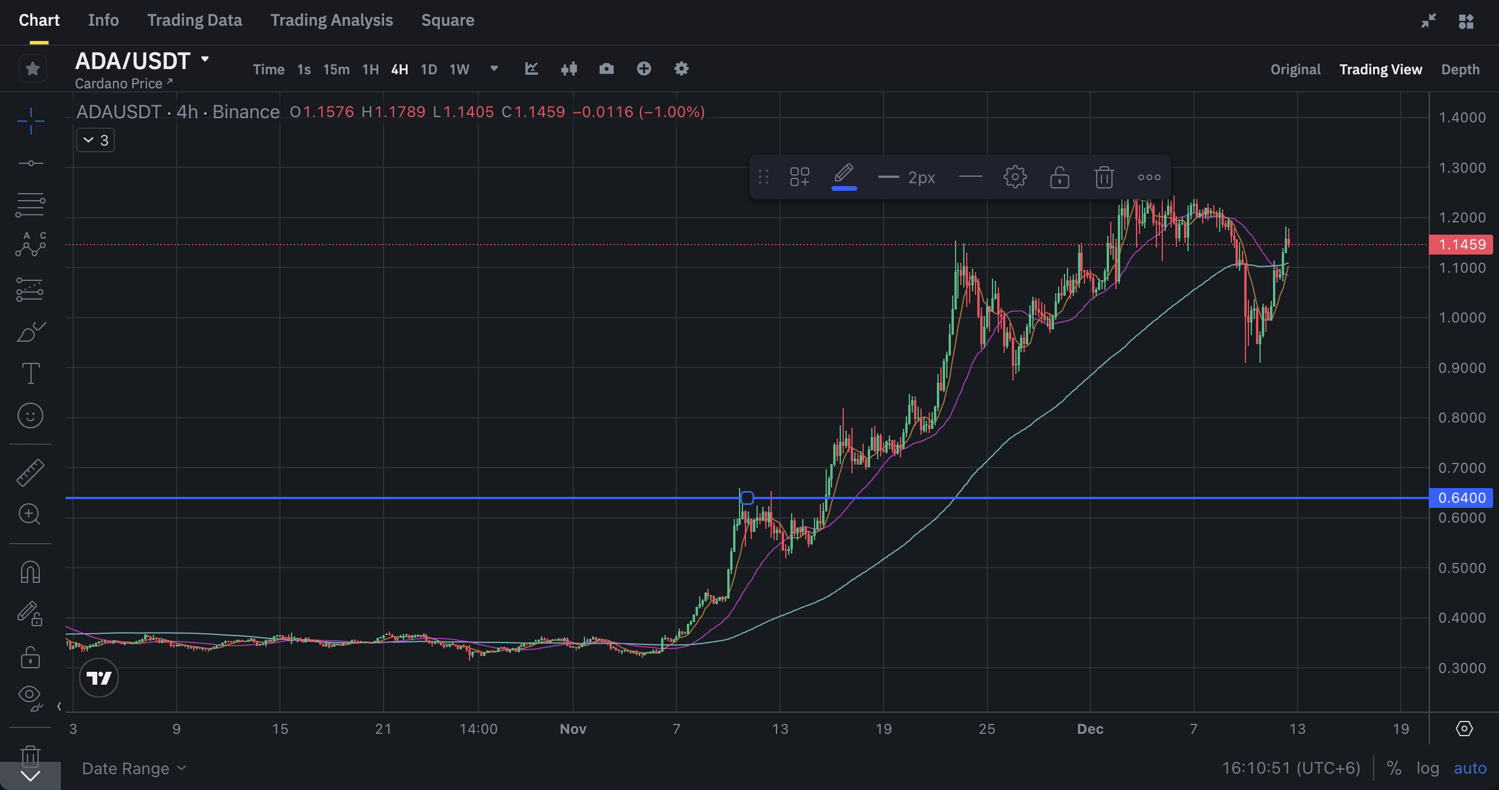Screen dimensions: 1499x790
Task: Open the Date Range dropdown
Action: [x=134, y=768]
